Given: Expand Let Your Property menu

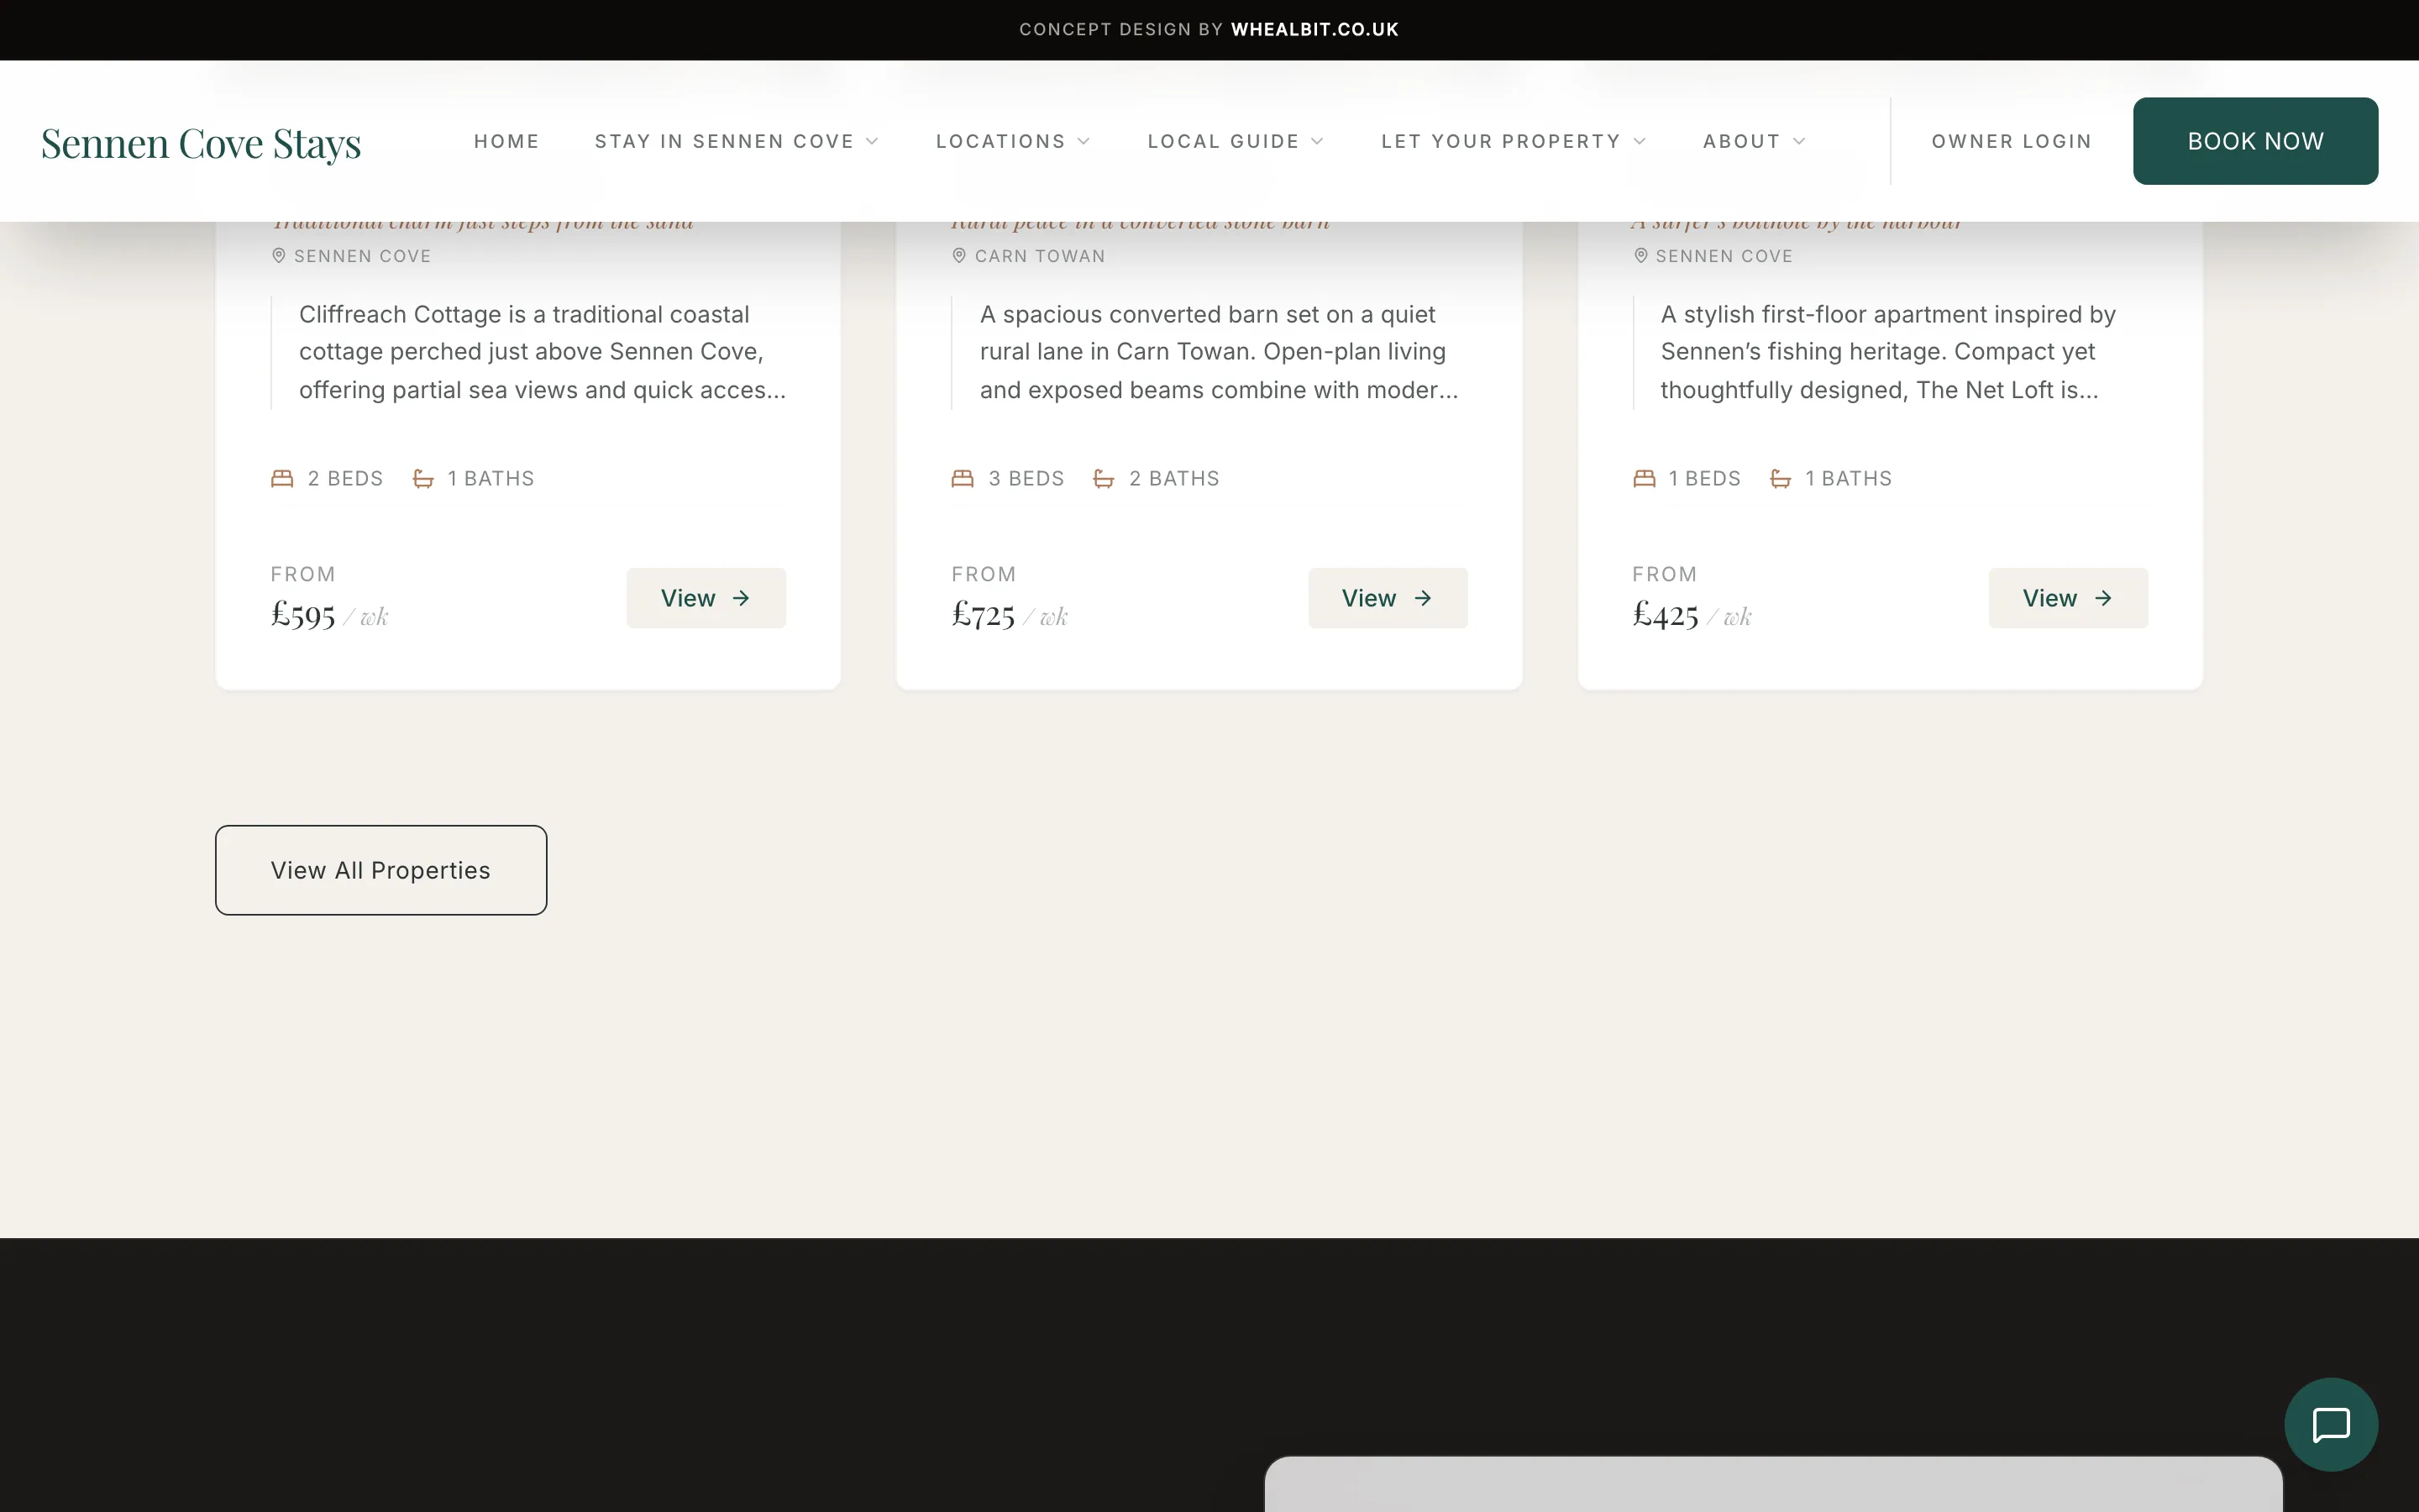Looking at the screenshot, I should [1514, 141].
